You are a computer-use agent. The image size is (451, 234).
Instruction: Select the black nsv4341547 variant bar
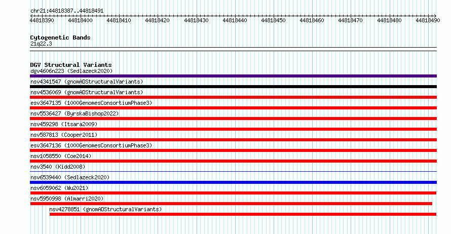[x=233, y=87]
